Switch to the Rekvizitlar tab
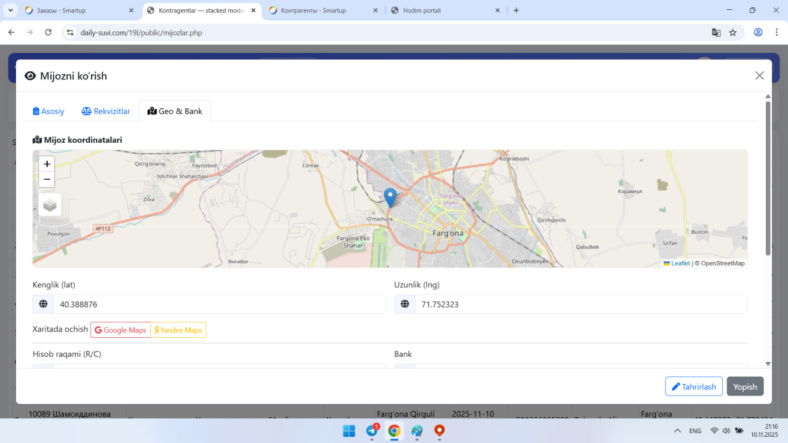The width and height of the screenshot is (788, 443). pos(106,111)
